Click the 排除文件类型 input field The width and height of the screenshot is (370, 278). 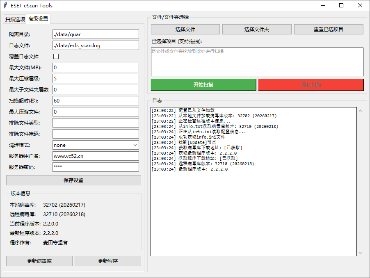point(95,123)
